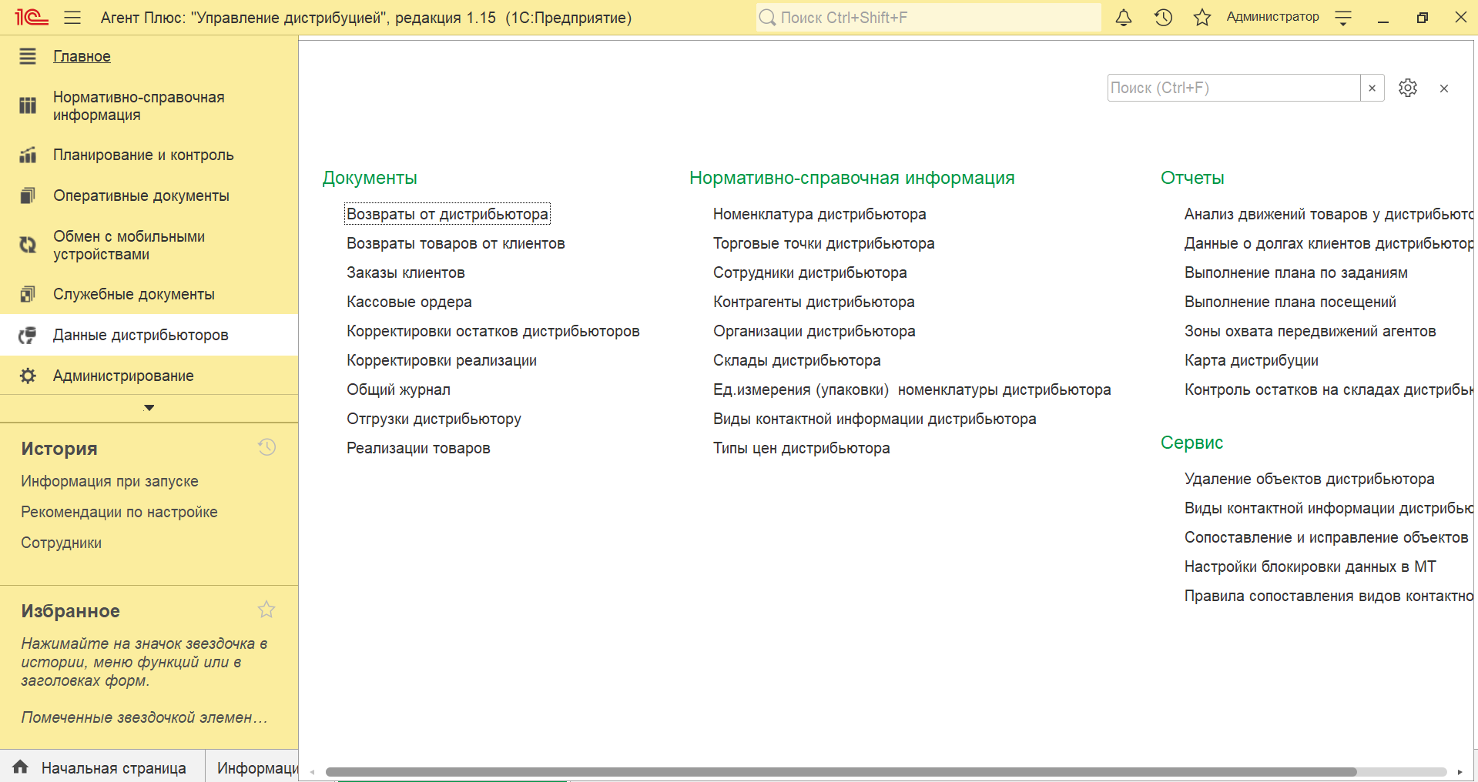Click the star icon beside Избранное heading
The image size is (1478, 782).
coord(266,610)
